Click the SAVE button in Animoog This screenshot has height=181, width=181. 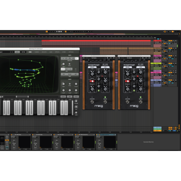(x=17, y=52)
